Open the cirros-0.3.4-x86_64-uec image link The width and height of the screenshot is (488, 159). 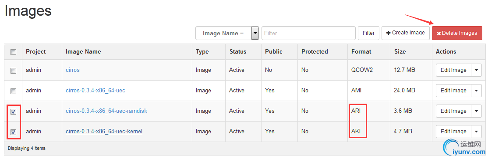[x=95, y=91]
